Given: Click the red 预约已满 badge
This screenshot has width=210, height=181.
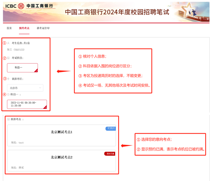Looking at the screenshot, I should (110, 154).
